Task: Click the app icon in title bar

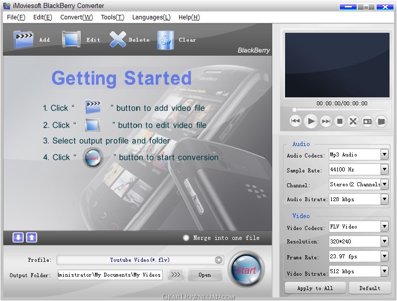Action: click(6, 6)
